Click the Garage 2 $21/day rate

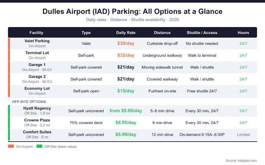pyautogui.click(x=126, y=79)
